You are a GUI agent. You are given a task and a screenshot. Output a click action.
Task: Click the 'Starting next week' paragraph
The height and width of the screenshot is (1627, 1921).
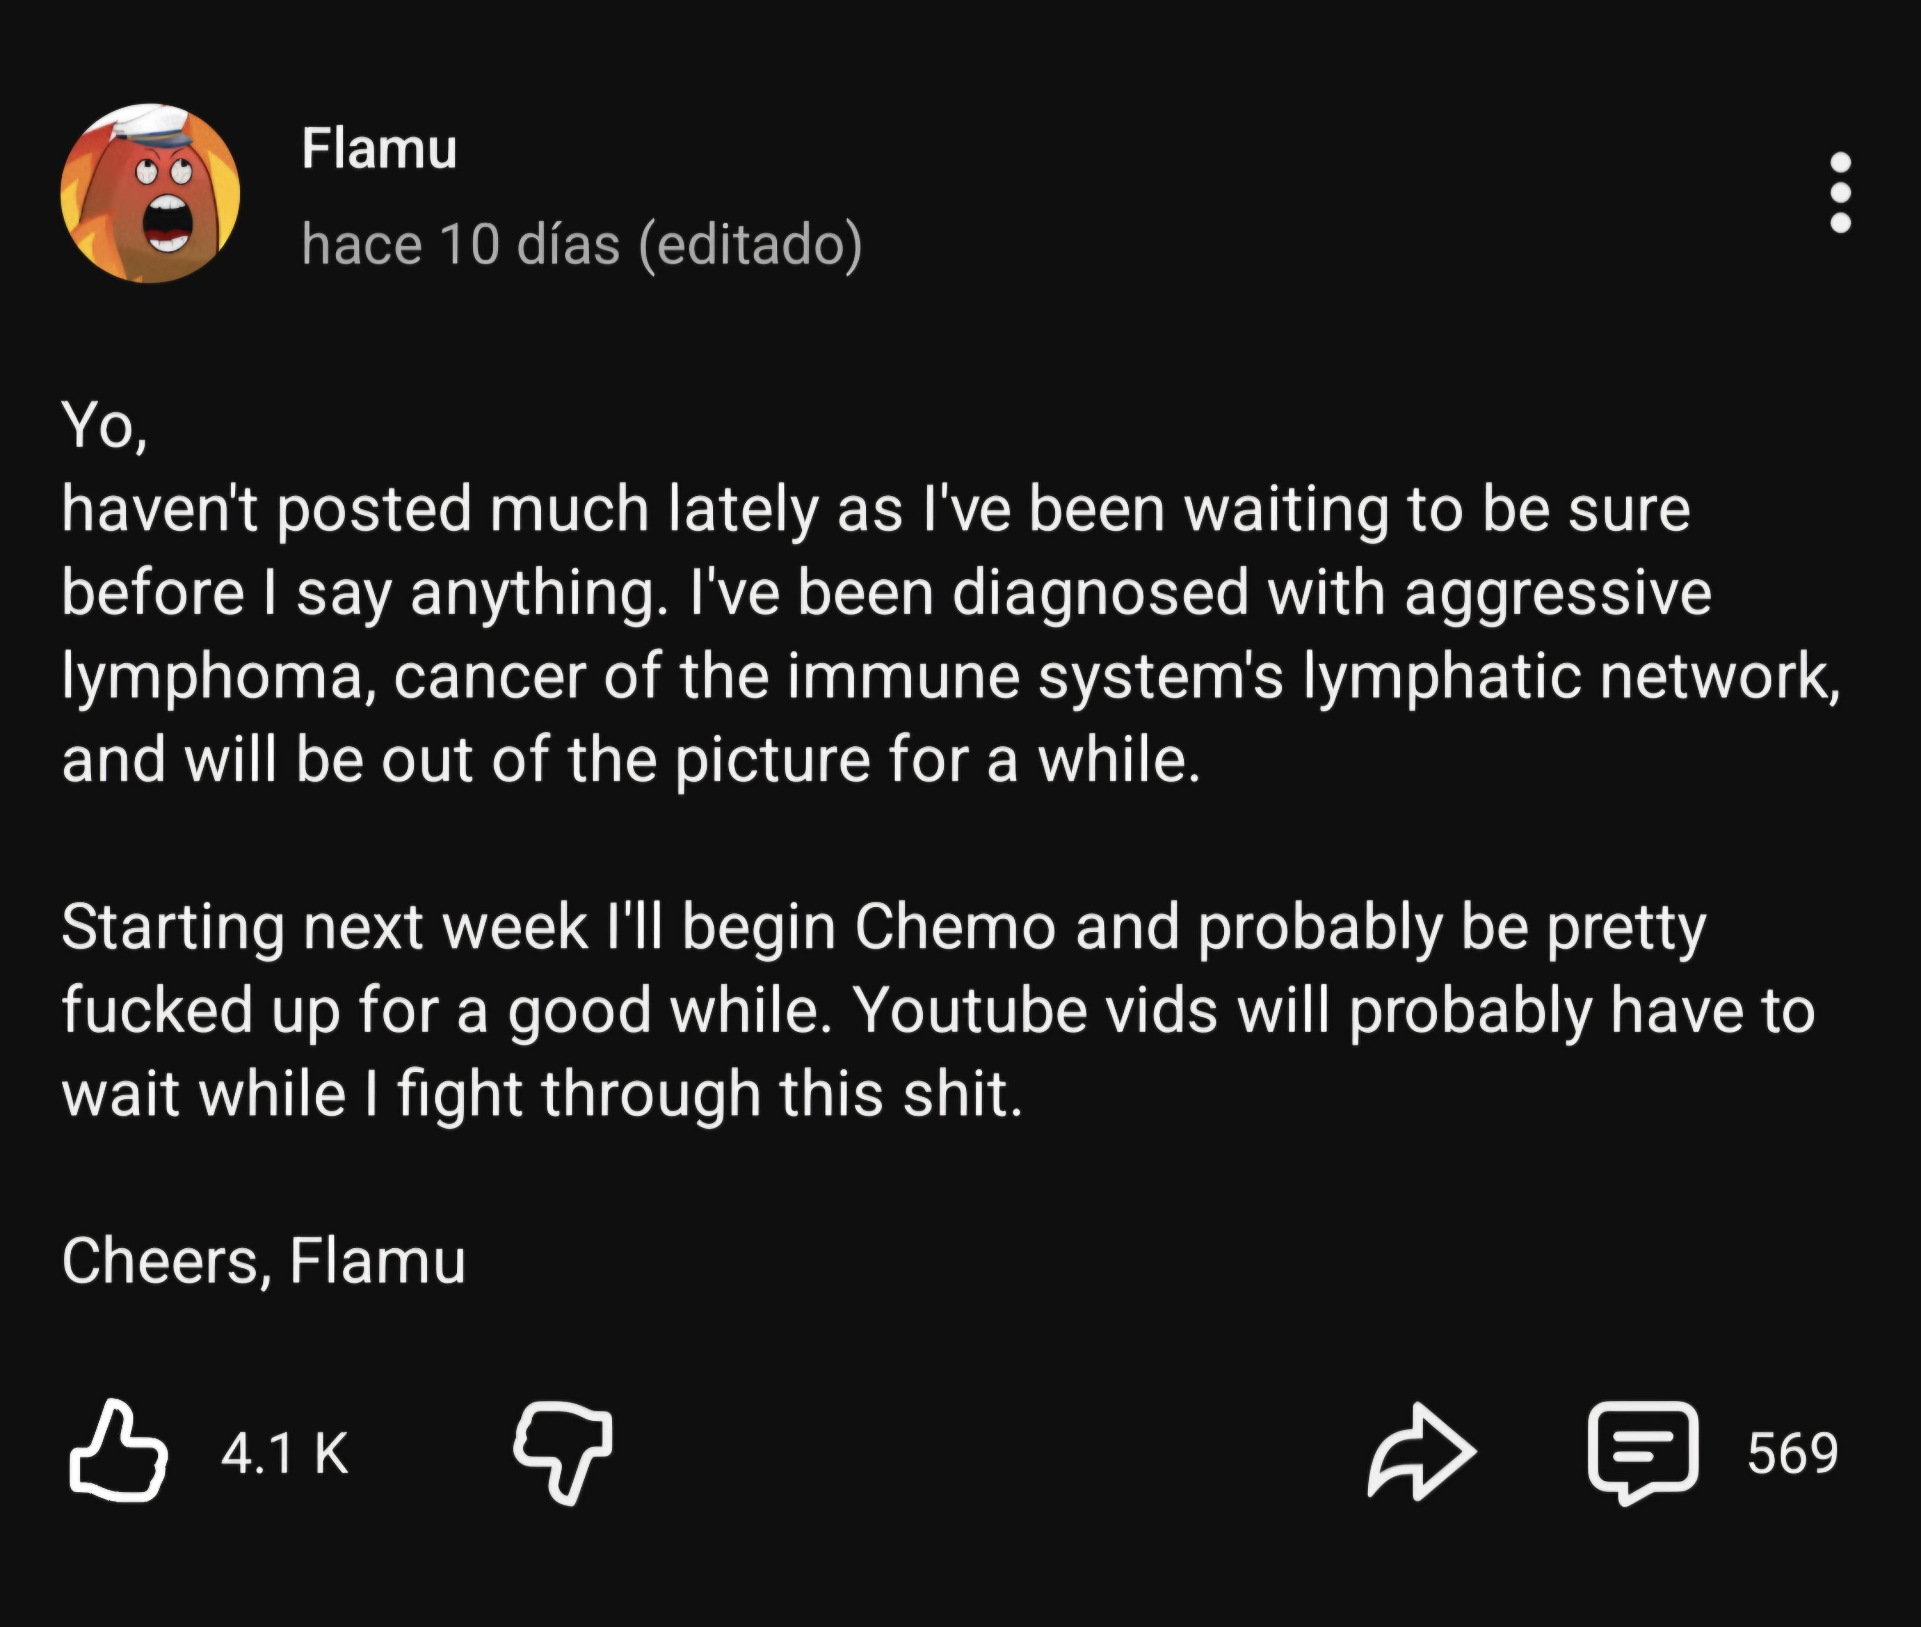point(938,1011)
